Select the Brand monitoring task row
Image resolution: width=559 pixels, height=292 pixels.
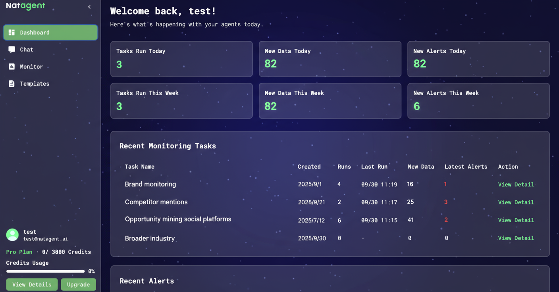click(x=150, y=184)
